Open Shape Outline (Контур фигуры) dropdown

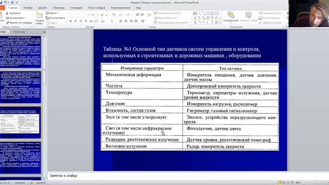click(270, 18)
